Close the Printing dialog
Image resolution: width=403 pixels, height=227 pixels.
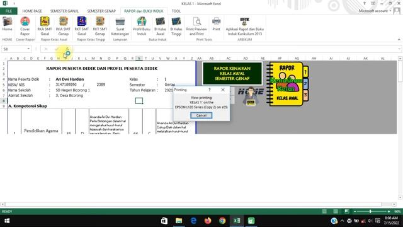tap(223, 90)
